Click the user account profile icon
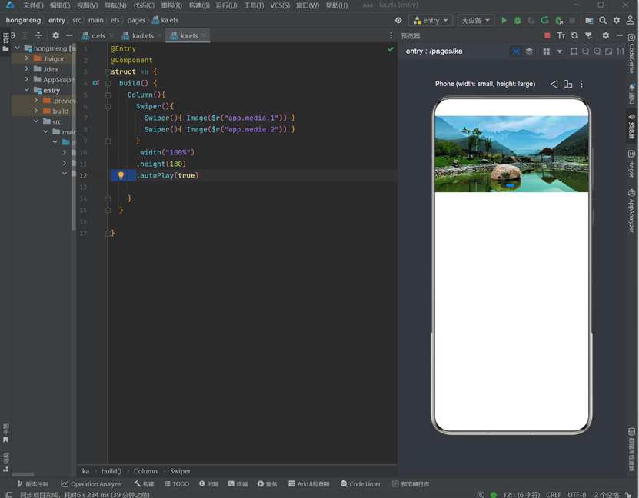The height and width of the screenshot is (498, 639). [630, 20]
